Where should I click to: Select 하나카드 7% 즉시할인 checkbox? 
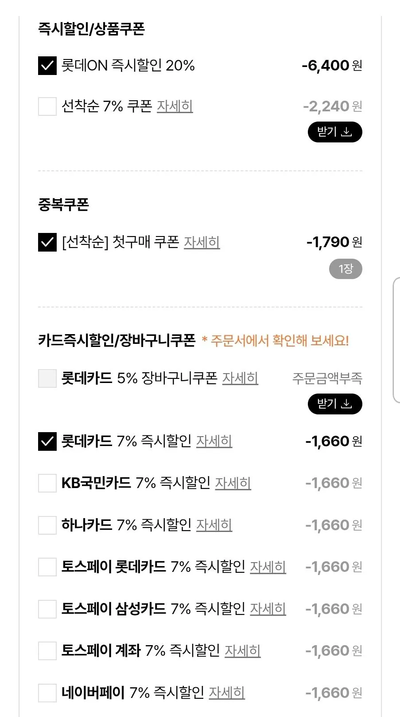click(47, 525)
